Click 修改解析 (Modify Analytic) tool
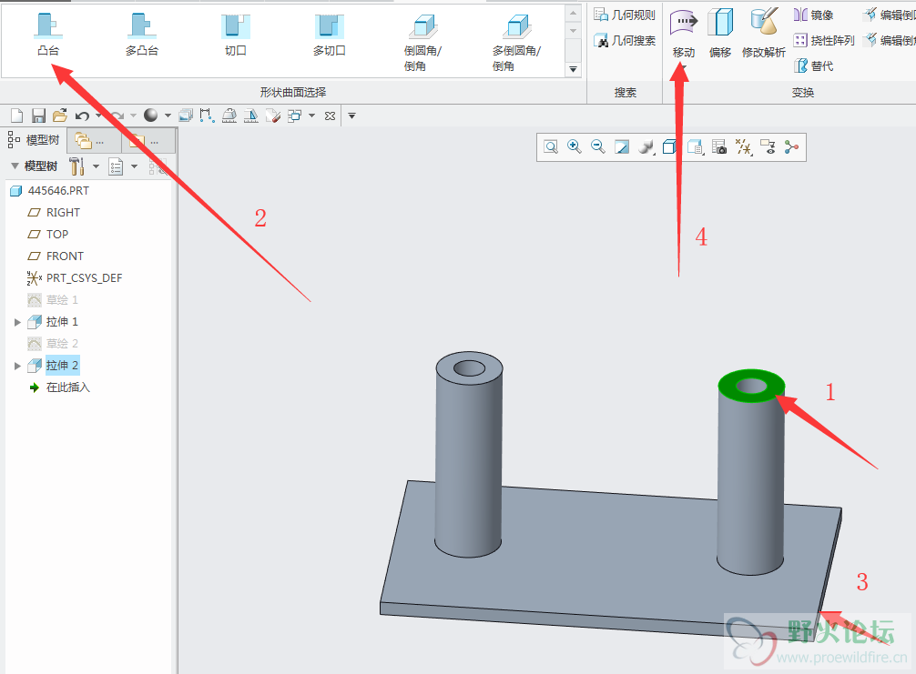The height and width of the screenshot is (674, 916). [764, 34]
